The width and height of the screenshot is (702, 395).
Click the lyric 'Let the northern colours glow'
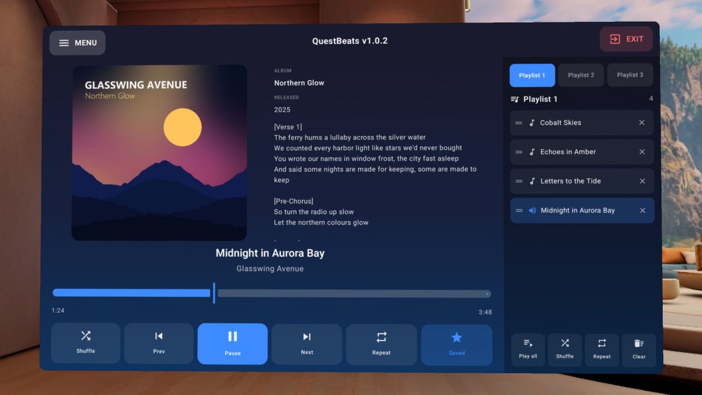pyautogui.click(x=321, y=222)
